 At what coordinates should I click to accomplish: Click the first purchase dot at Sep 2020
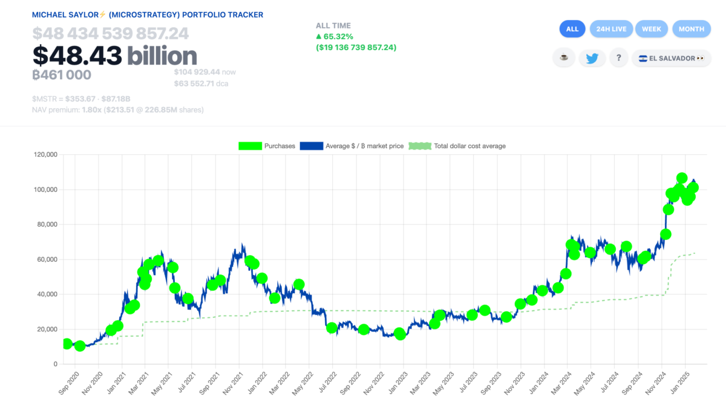click(67, 343)
